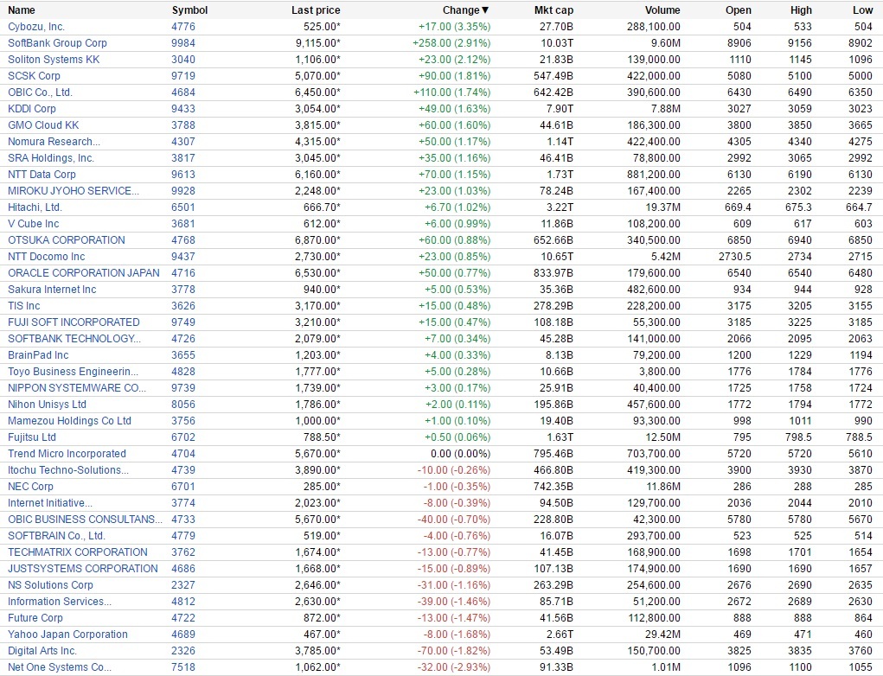
Task: Open Digital Arts Inc. link
Action: tap(42, 651)
